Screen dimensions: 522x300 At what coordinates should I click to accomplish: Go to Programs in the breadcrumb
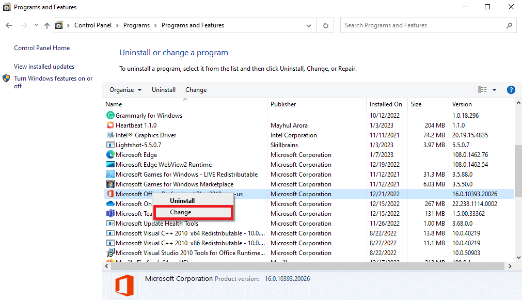coord(136,25)
